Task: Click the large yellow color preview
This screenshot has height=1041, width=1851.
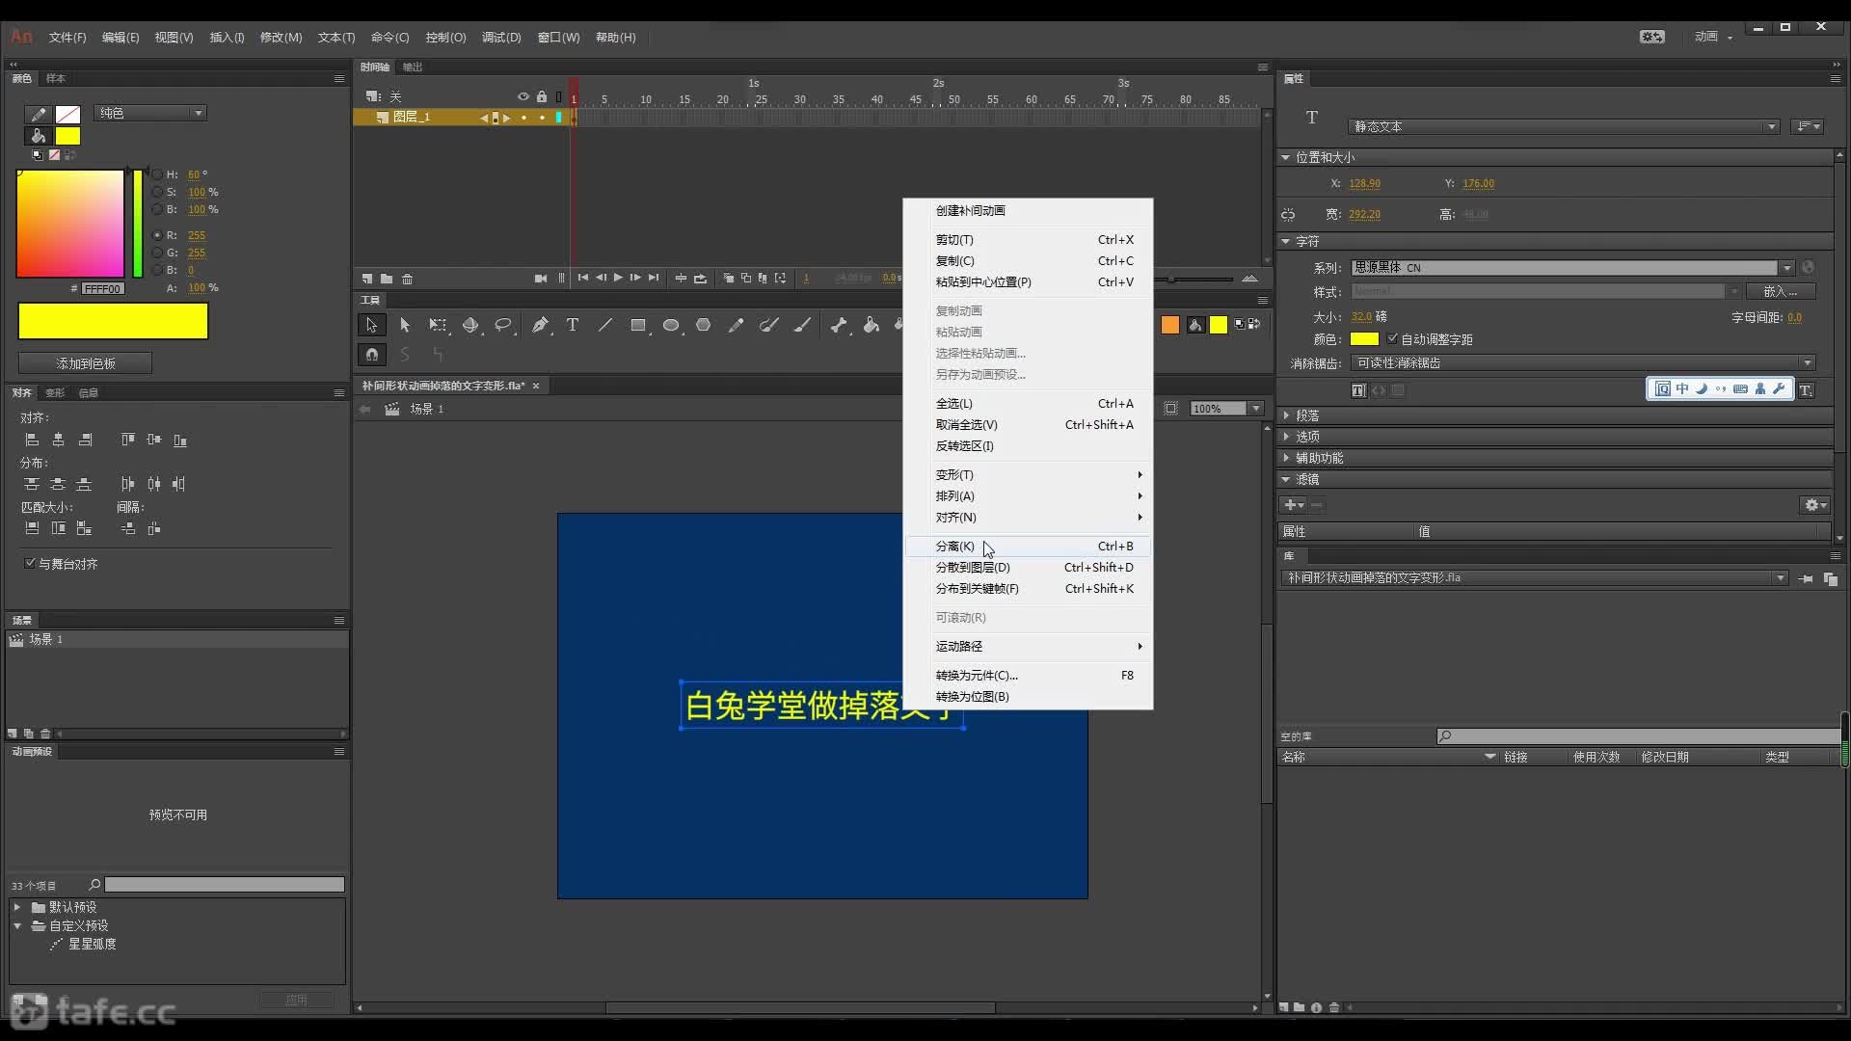Action: point(113,321)
